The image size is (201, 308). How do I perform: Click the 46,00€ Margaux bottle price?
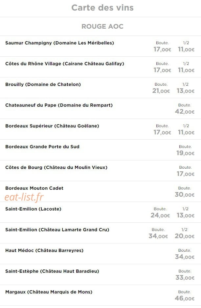point(185,298)
